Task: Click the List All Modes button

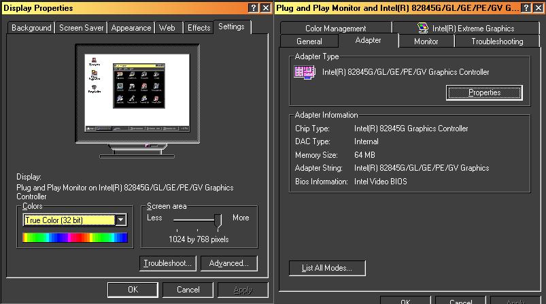Action: click(327, 268)
